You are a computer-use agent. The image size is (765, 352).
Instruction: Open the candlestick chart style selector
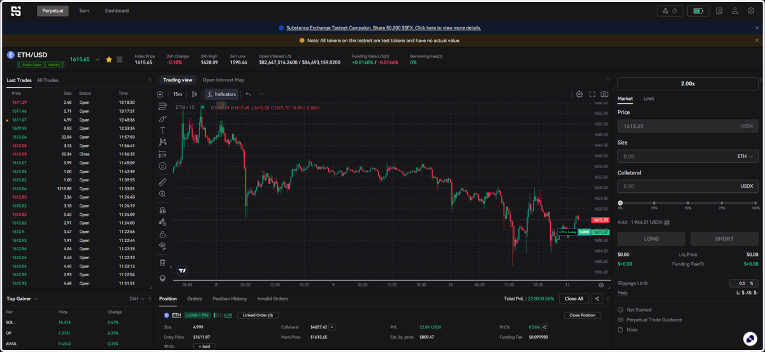click(194, 94)
